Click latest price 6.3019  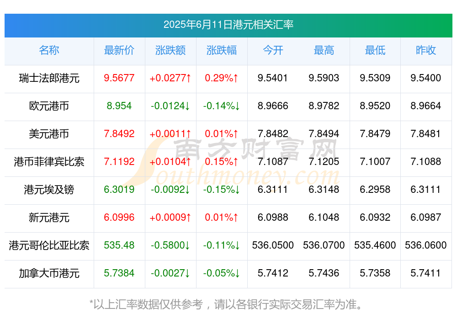click(x=119, y=189)
